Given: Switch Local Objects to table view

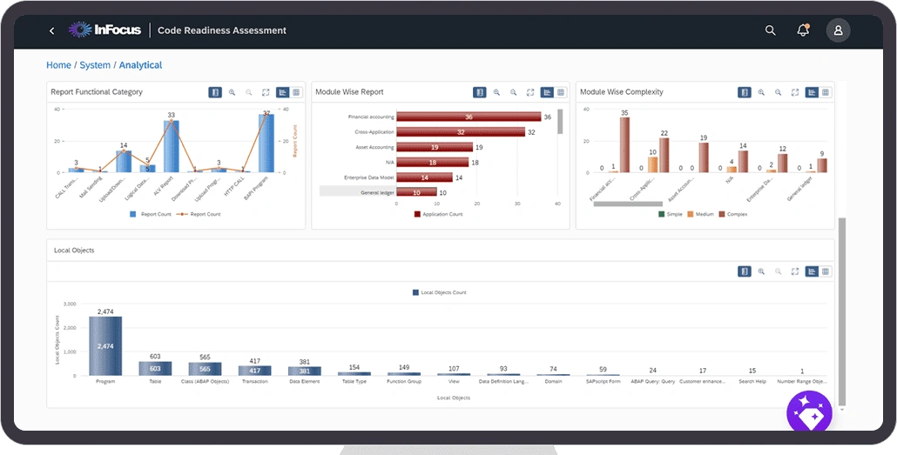Looking at the screenshot, I should pos(826,271).
